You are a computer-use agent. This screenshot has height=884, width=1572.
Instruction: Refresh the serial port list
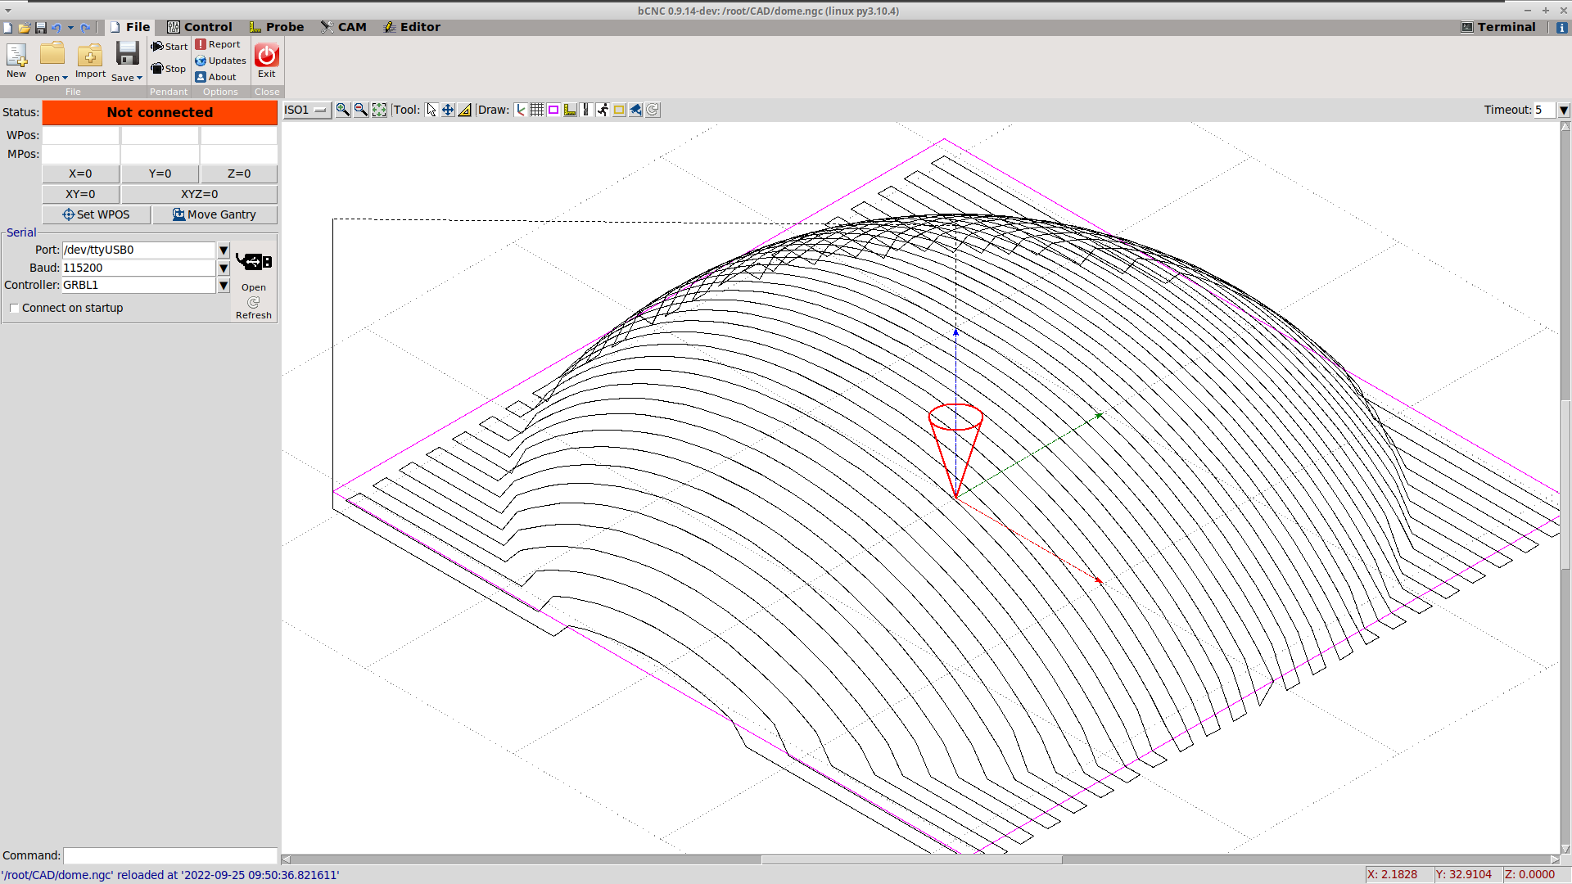pyautogui.click(x=254, y=308)
